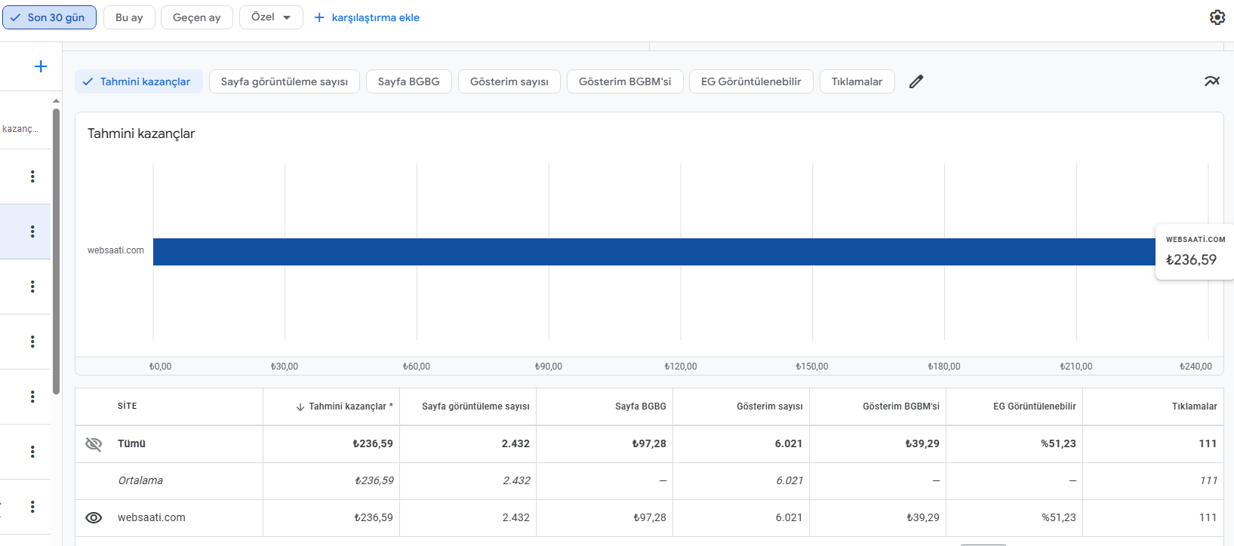Select Son 30 gün date range
Viewport: 1234px width, 546px height.
click(49, 17)
